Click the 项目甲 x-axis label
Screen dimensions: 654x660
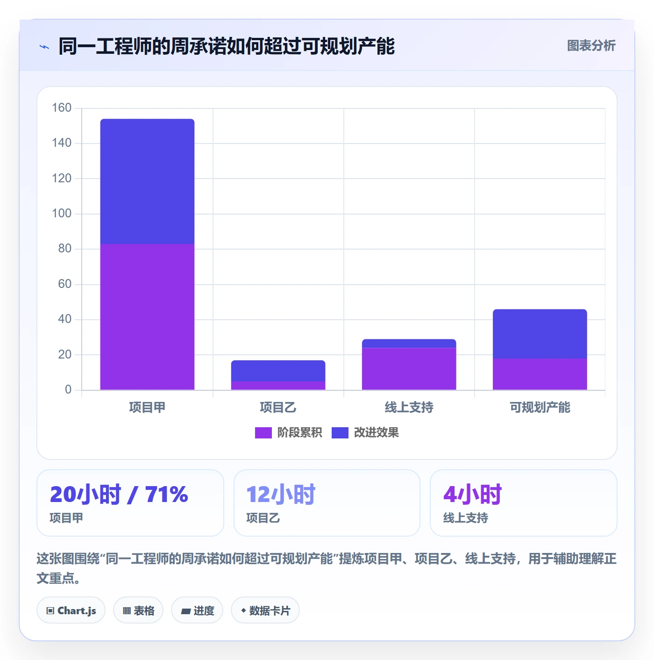click(147, 408)
